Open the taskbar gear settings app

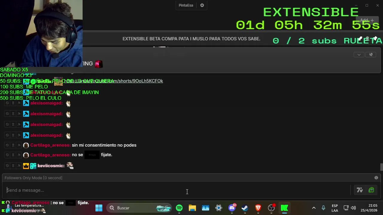[x=219, y=208]
